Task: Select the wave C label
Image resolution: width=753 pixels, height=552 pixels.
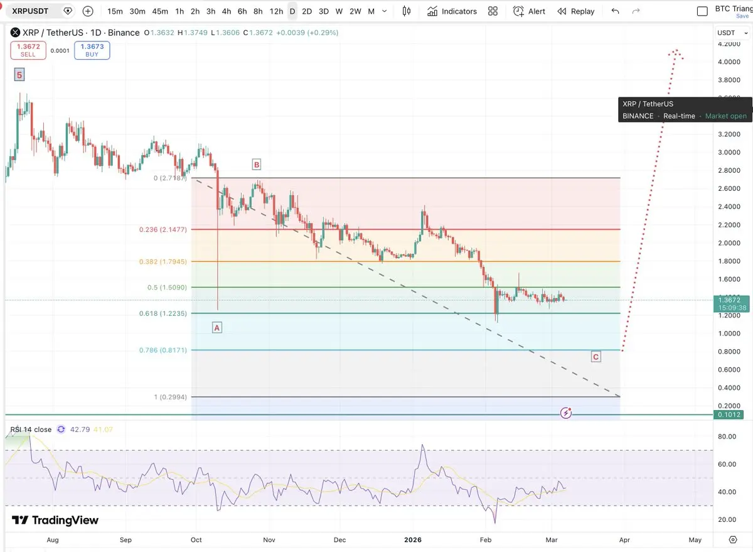Action: (595, 357)
